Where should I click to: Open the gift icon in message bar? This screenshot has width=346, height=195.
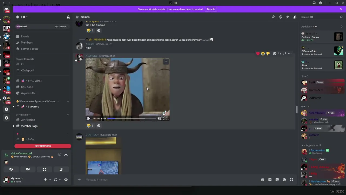(262, 180)
